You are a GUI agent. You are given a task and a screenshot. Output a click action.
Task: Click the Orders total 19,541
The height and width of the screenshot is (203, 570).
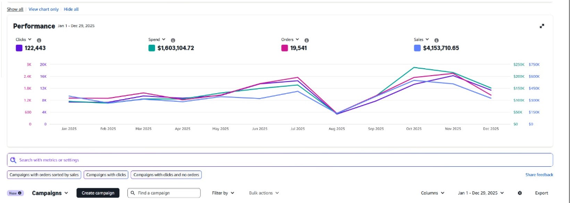[298, 48]
